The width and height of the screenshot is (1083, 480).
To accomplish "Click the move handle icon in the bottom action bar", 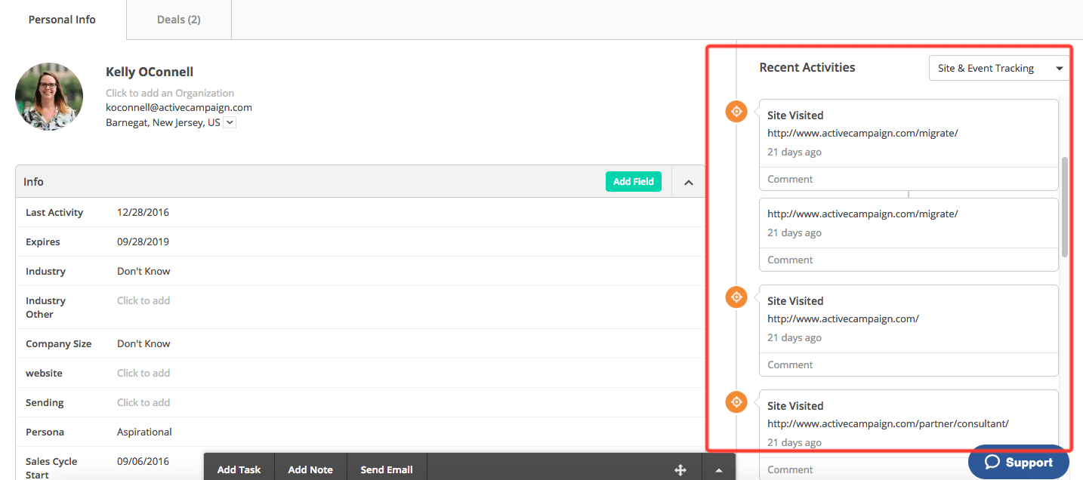I will click(x=680, y=470).
